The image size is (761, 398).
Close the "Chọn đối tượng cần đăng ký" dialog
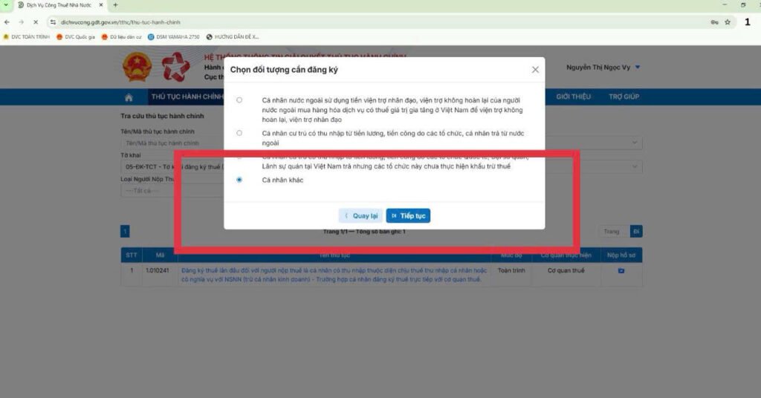(535, 70)
